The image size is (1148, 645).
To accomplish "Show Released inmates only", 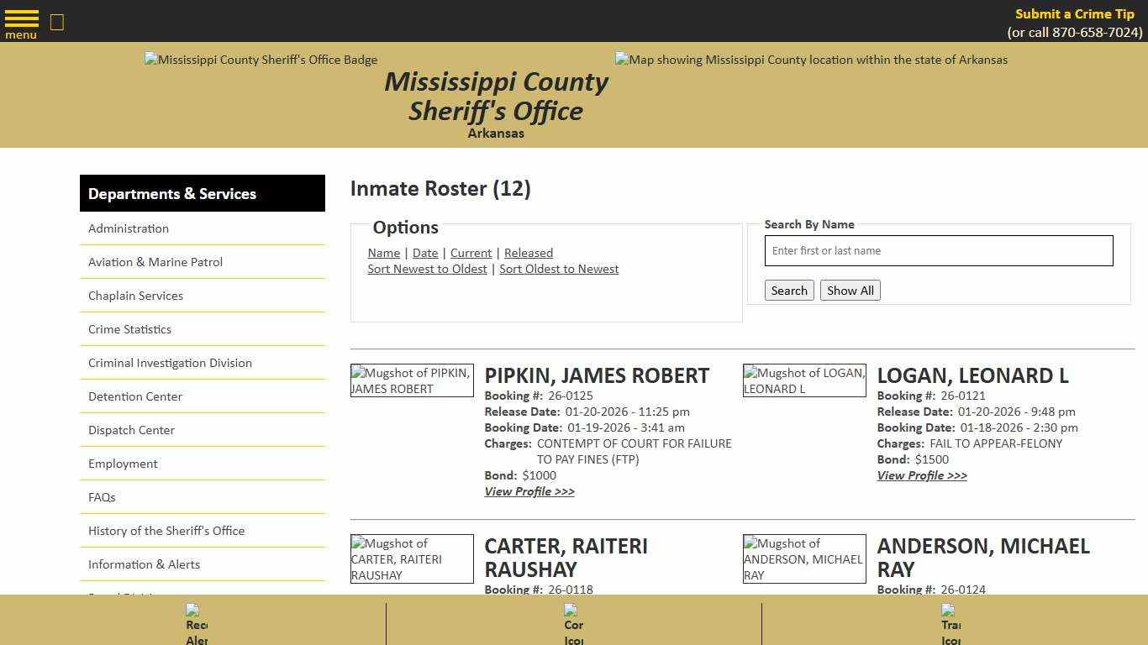I will (x=529, y=253).
